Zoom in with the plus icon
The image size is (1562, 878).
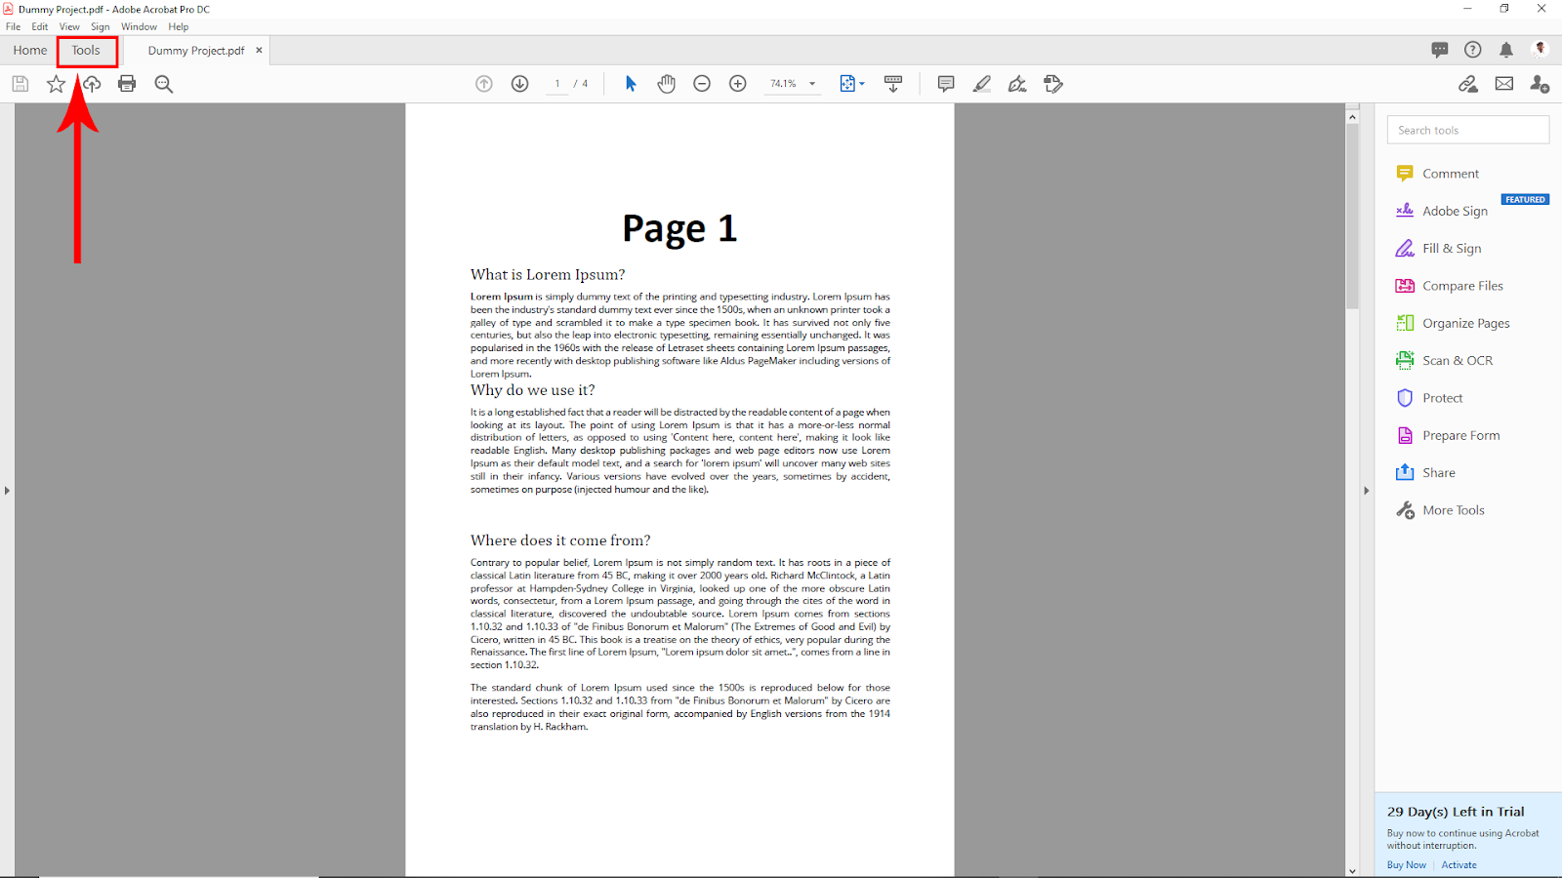click(738, 84)
